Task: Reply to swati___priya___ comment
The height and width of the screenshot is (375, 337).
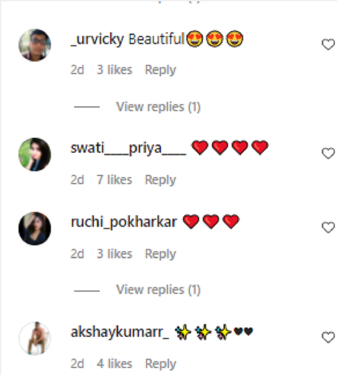Action: pos(160,180)
